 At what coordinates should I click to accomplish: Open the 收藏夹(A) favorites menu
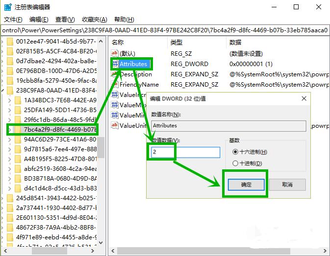[95, 20]
